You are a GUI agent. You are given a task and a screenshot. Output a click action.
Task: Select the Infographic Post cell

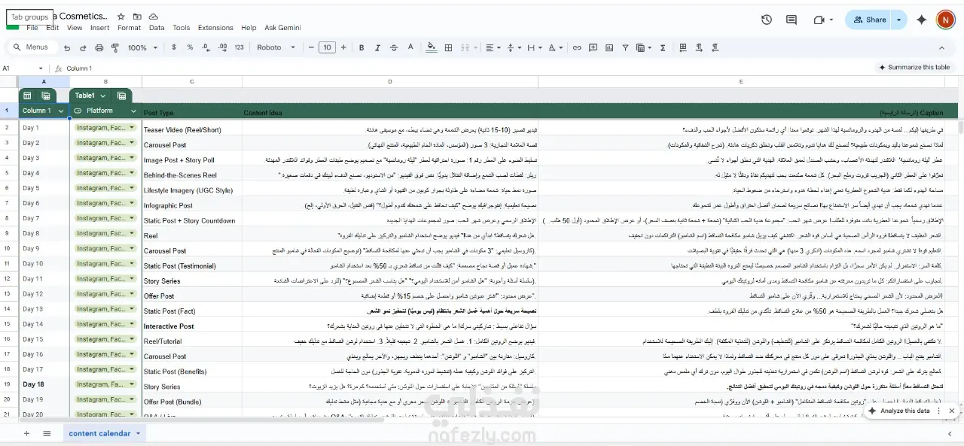click(191, 205)
